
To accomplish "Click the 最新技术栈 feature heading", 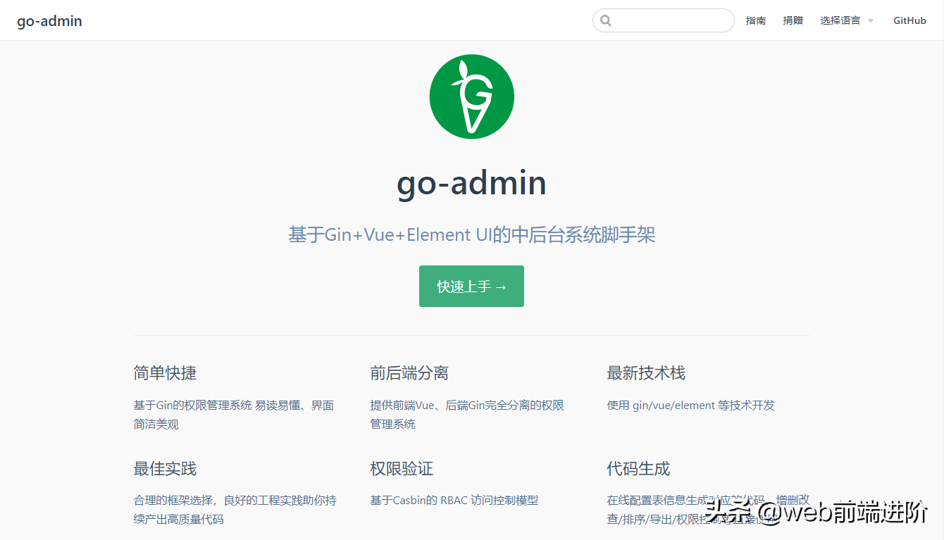I will (x=646, y=373).
